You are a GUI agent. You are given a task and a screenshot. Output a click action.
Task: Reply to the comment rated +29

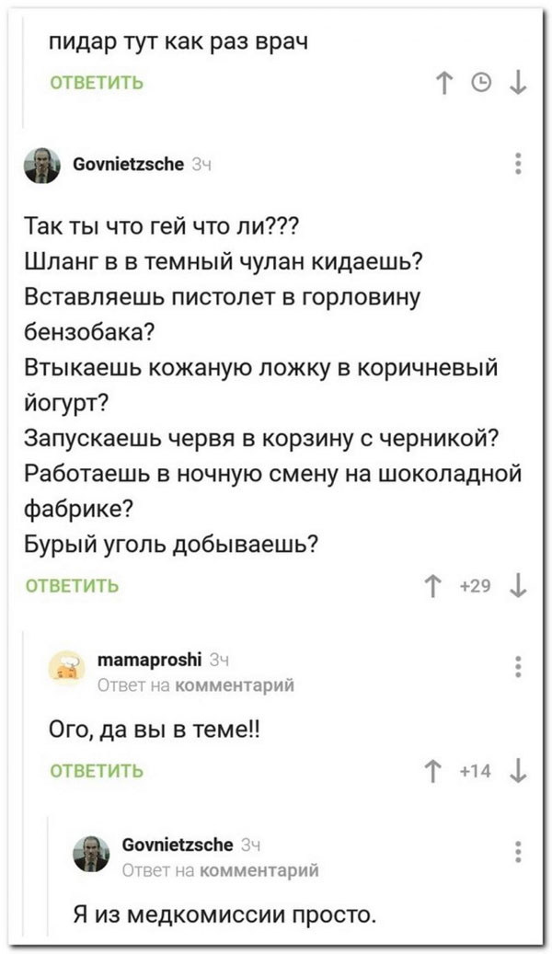pyautogui.click(x=71, y=585)
